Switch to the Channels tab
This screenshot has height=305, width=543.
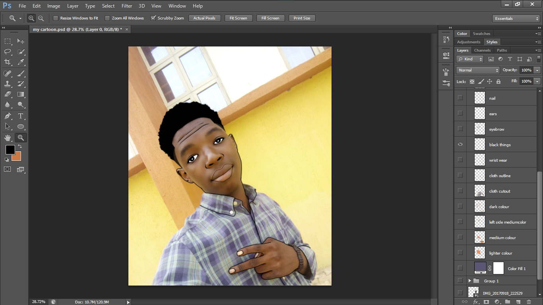482,50
